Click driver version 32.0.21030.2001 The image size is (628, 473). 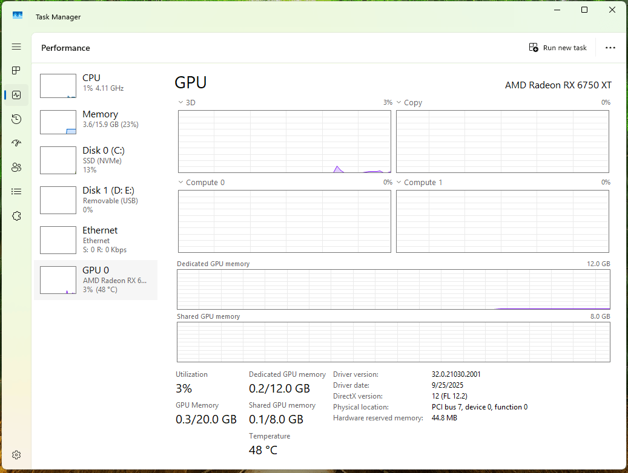point(456,374)
